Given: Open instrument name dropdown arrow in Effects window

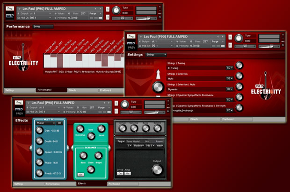Looking at the screenshot, I should (28, 103).
